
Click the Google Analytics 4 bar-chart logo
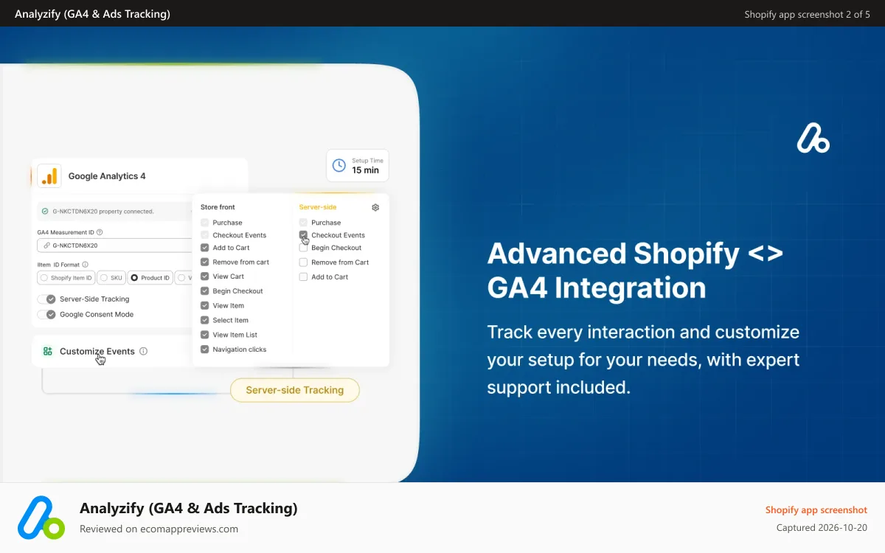click(49, 175)
